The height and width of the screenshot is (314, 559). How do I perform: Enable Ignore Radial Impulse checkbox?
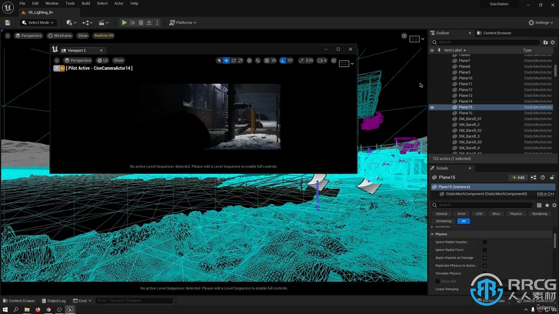(x=484, y=242)
